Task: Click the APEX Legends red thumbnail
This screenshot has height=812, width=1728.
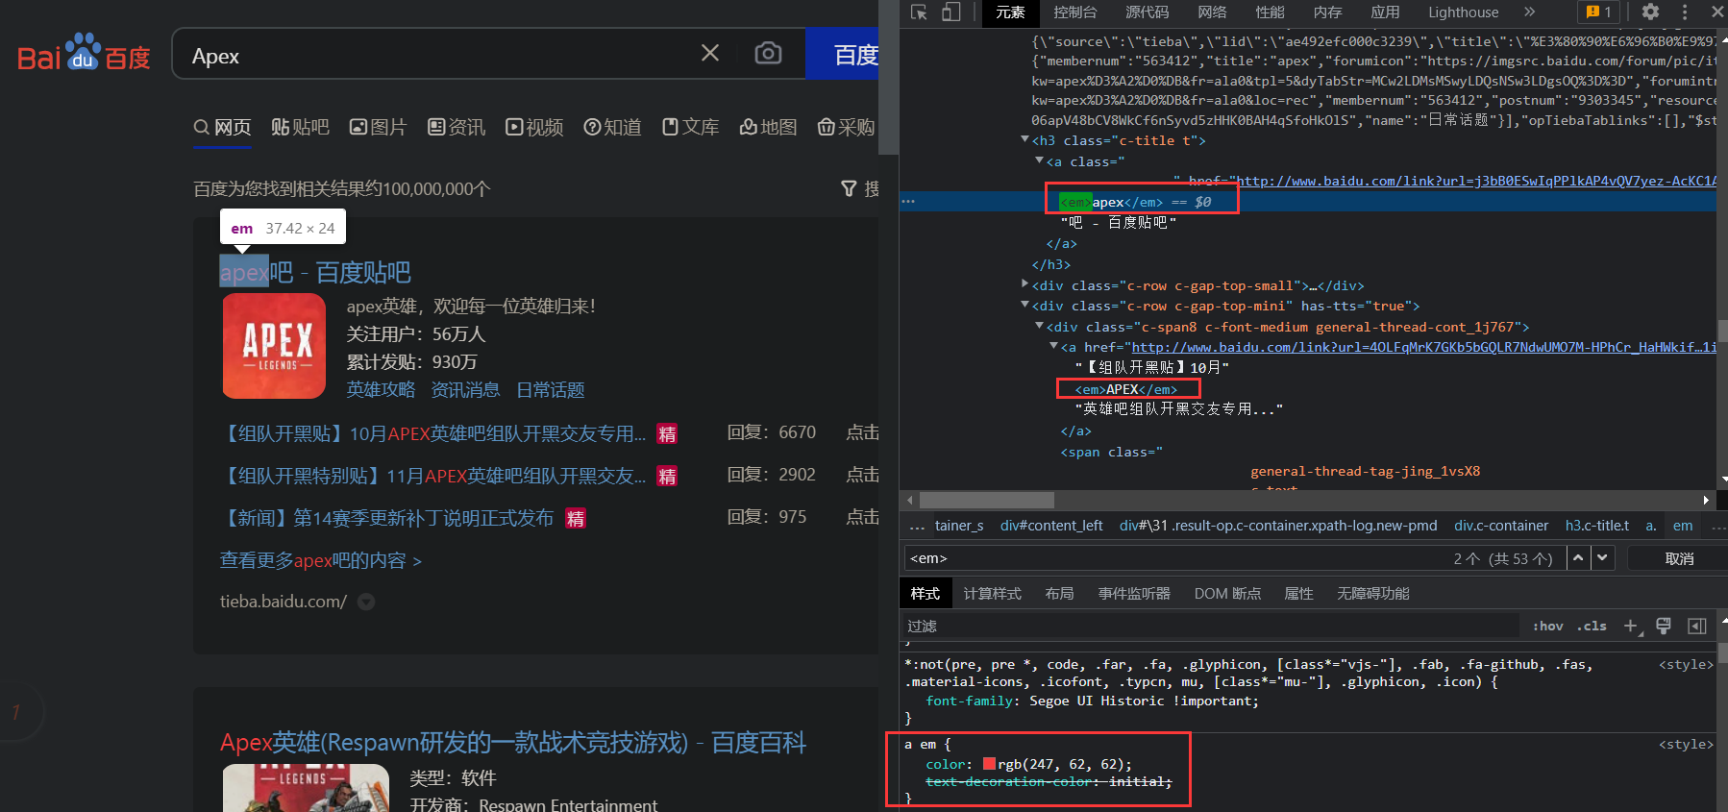Action: 274,346
